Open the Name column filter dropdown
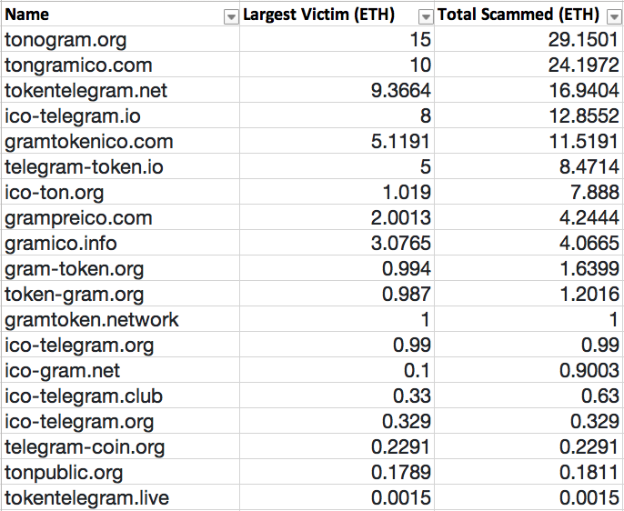This screenshot has height=511, width=624. tap(231, 17)
